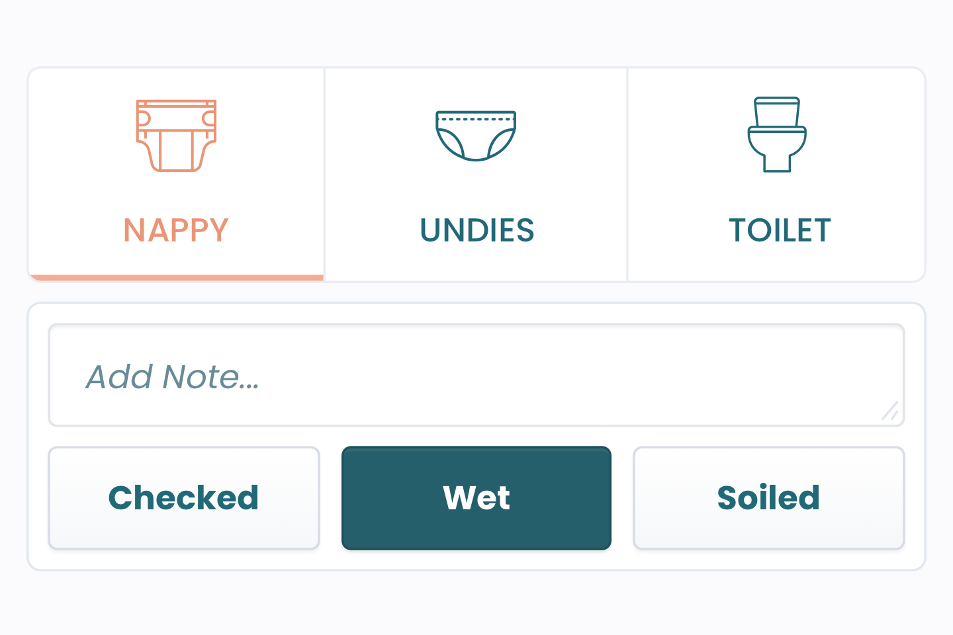Screen dimensions: 953x635
Task: Activate the middle Undies category cell
Action: pyautogui.click(x=476, y=175)
